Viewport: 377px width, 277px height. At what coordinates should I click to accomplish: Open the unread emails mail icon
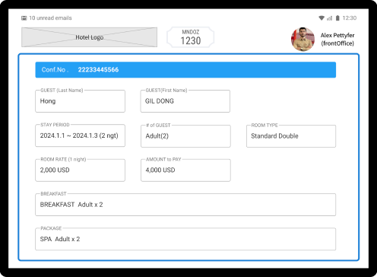click(24, 18)
